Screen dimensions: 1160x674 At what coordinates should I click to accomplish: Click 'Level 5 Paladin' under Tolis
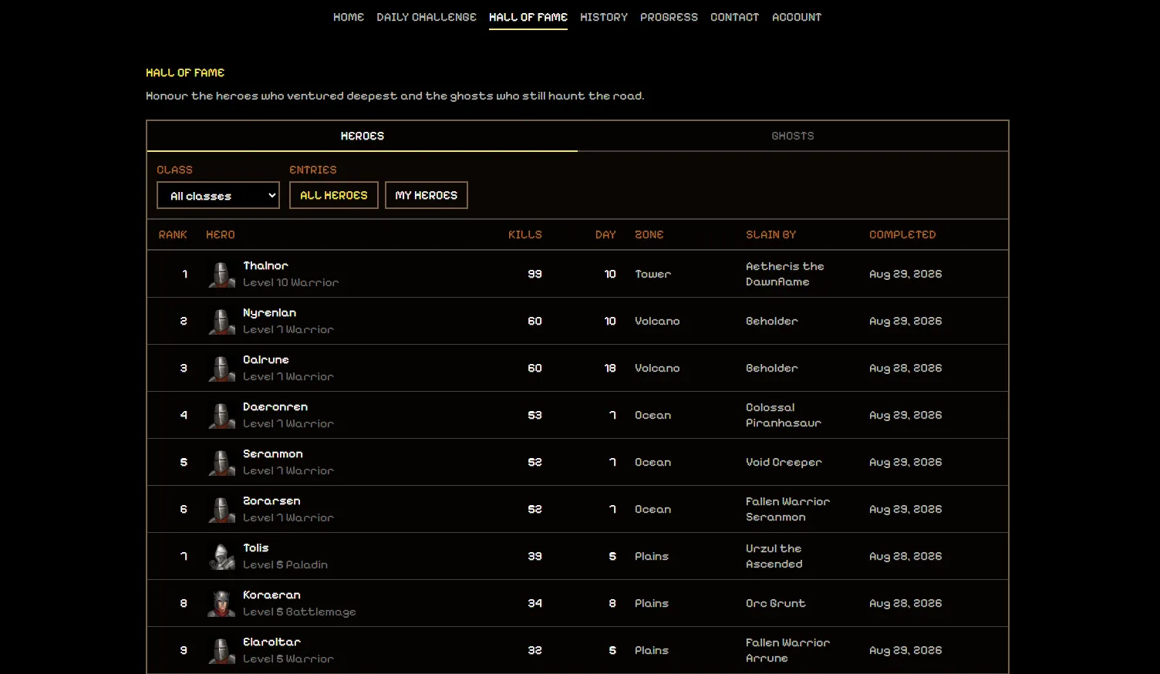point(285,564)
